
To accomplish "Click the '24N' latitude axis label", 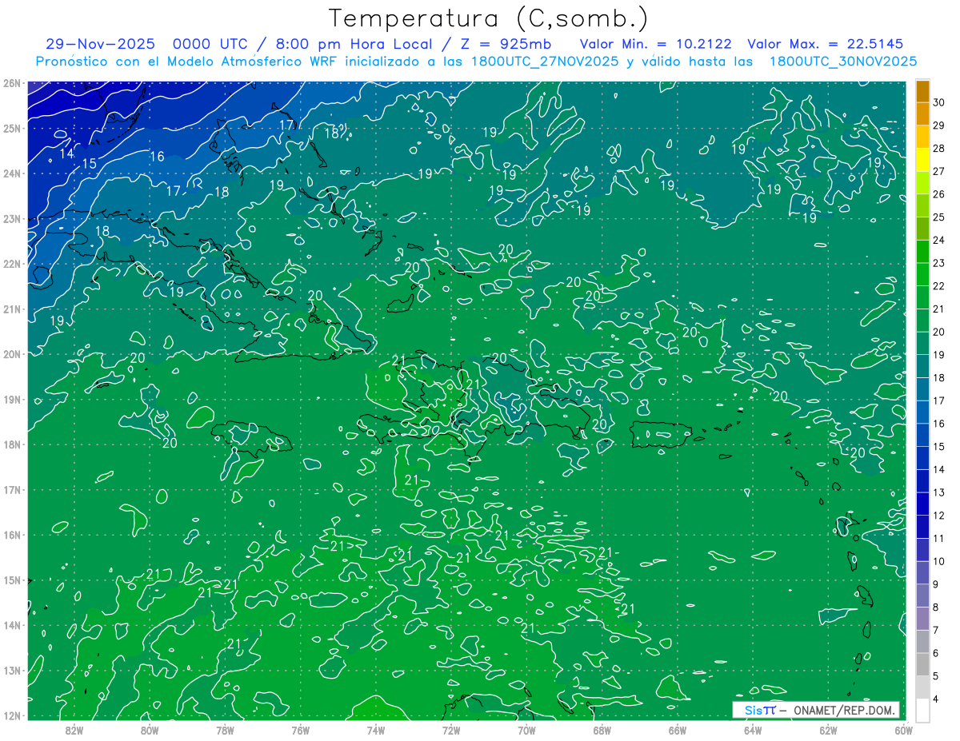I will pyautogui.click(x=11, y=173).
